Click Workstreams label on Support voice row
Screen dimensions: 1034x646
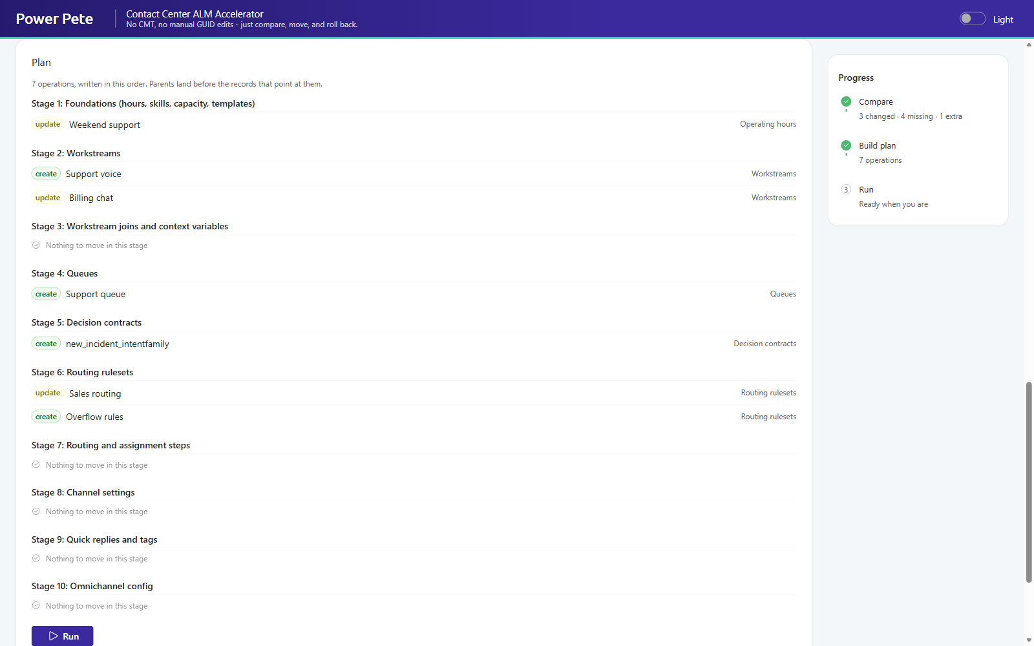[774, 174]
